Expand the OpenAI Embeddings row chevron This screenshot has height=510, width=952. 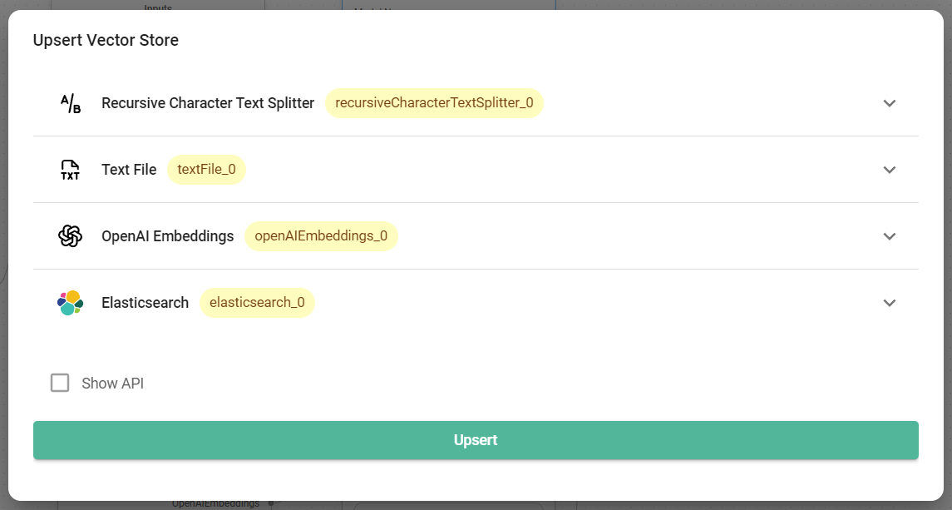pos(889,236)
